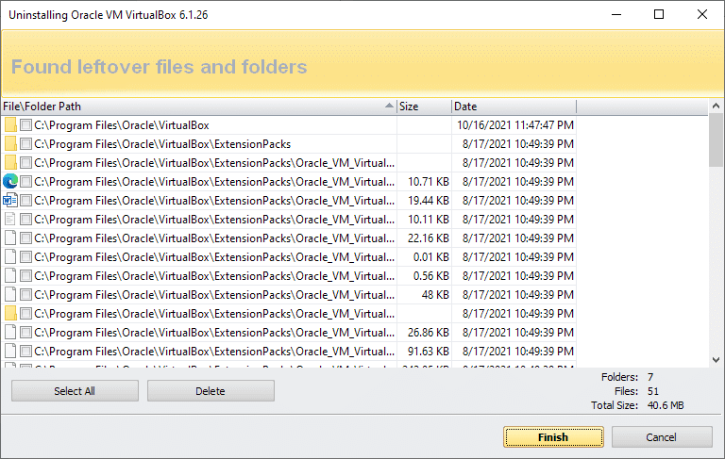Click the ExtensionPacks folder icon
Viewport: 725px width, 459px height.
tap(10, 144)
